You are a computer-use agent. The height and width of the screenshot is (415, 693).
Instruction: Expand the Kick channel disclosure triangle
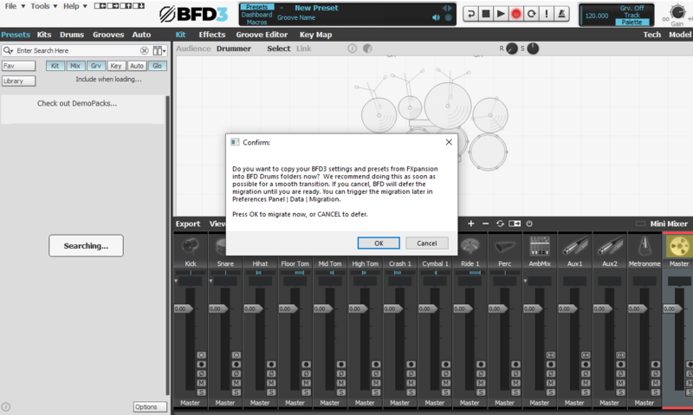(x=176, y=281)
